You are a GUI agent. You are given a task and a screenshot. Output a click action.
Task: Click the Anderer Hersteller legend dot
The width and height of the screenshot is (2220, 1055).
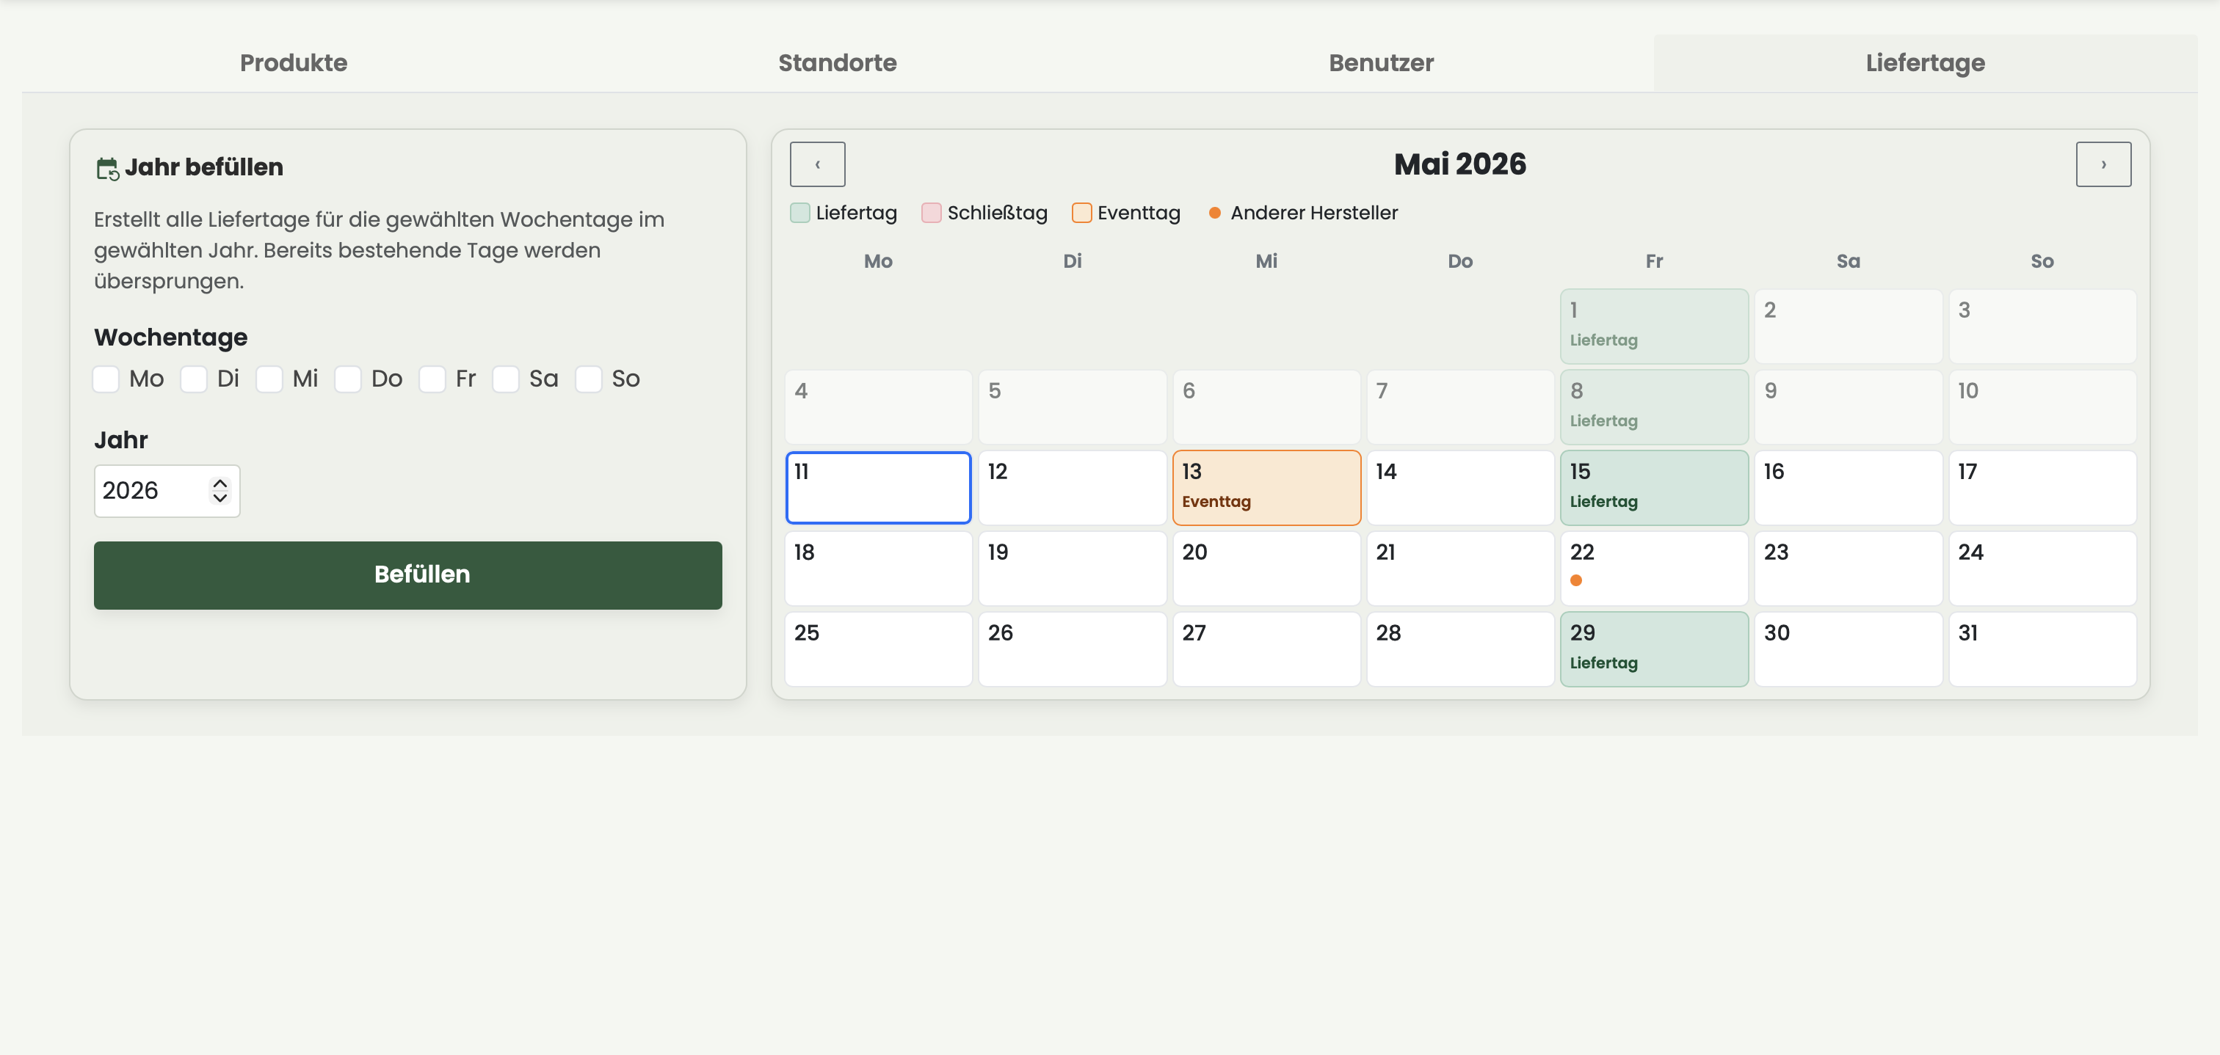(1214, 213)
